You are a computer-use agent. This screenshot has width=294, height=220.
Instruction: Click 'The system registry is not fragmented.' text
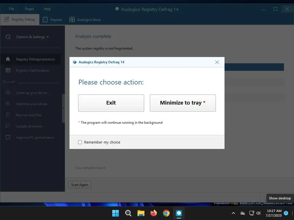click(x=104, y=48)
